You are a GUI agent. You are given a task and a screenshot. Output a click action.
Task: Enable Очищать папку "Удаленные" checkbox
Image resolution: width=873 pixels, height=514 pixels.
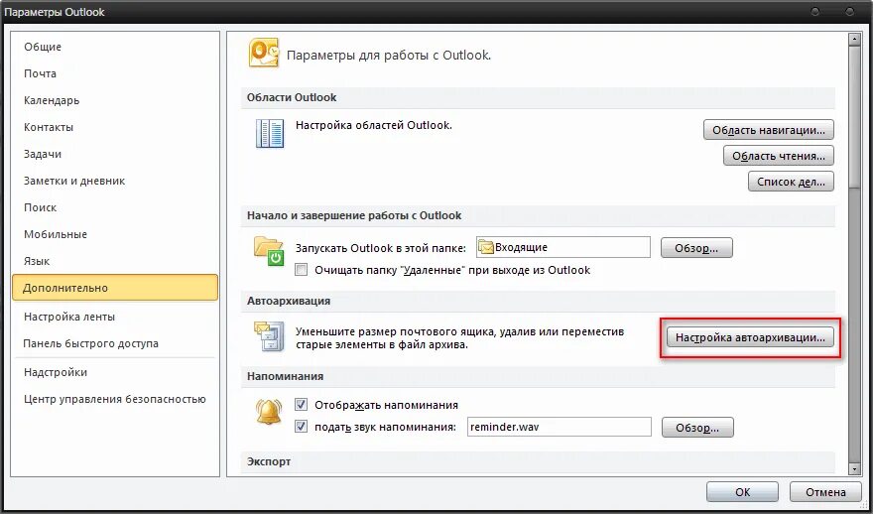click(302, 270)
